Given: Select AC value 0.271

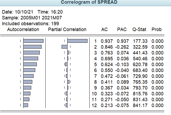Looking at the screenshot, I should tap(107, 100).
